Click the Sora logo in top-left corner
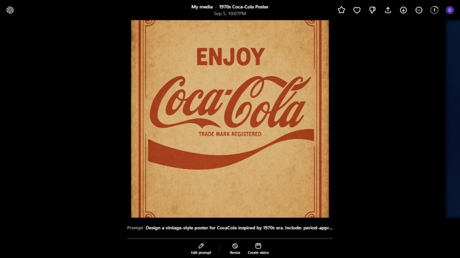The width and height of the screenshot is (460, 258). coord(10,10)
